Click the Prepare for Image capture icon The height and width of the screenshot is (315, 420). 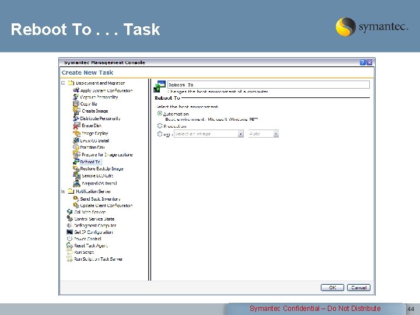click(76, 154)
